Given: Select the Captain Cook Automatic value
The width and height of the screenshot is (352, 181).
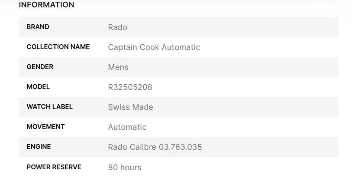Looking at the screenshot, I should click(154, 47).
